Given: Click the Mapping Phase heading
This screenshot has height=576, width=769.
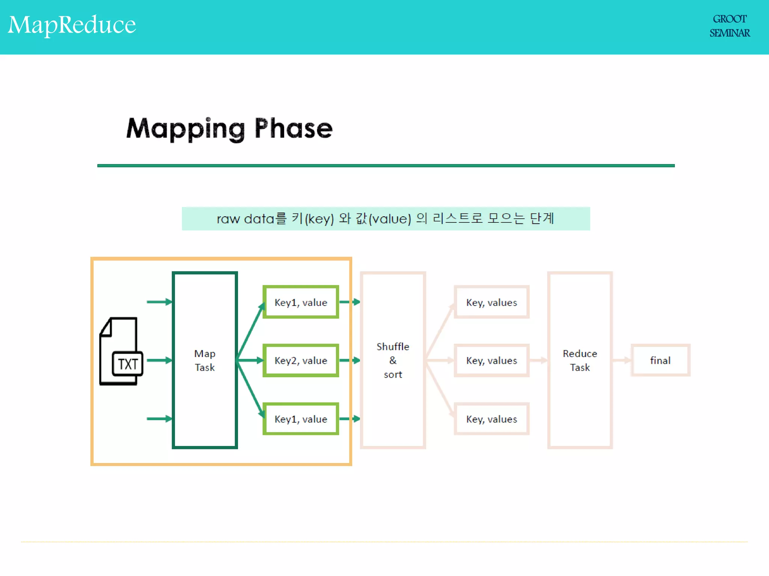Looking at the screenshot, I should point(229,129).
